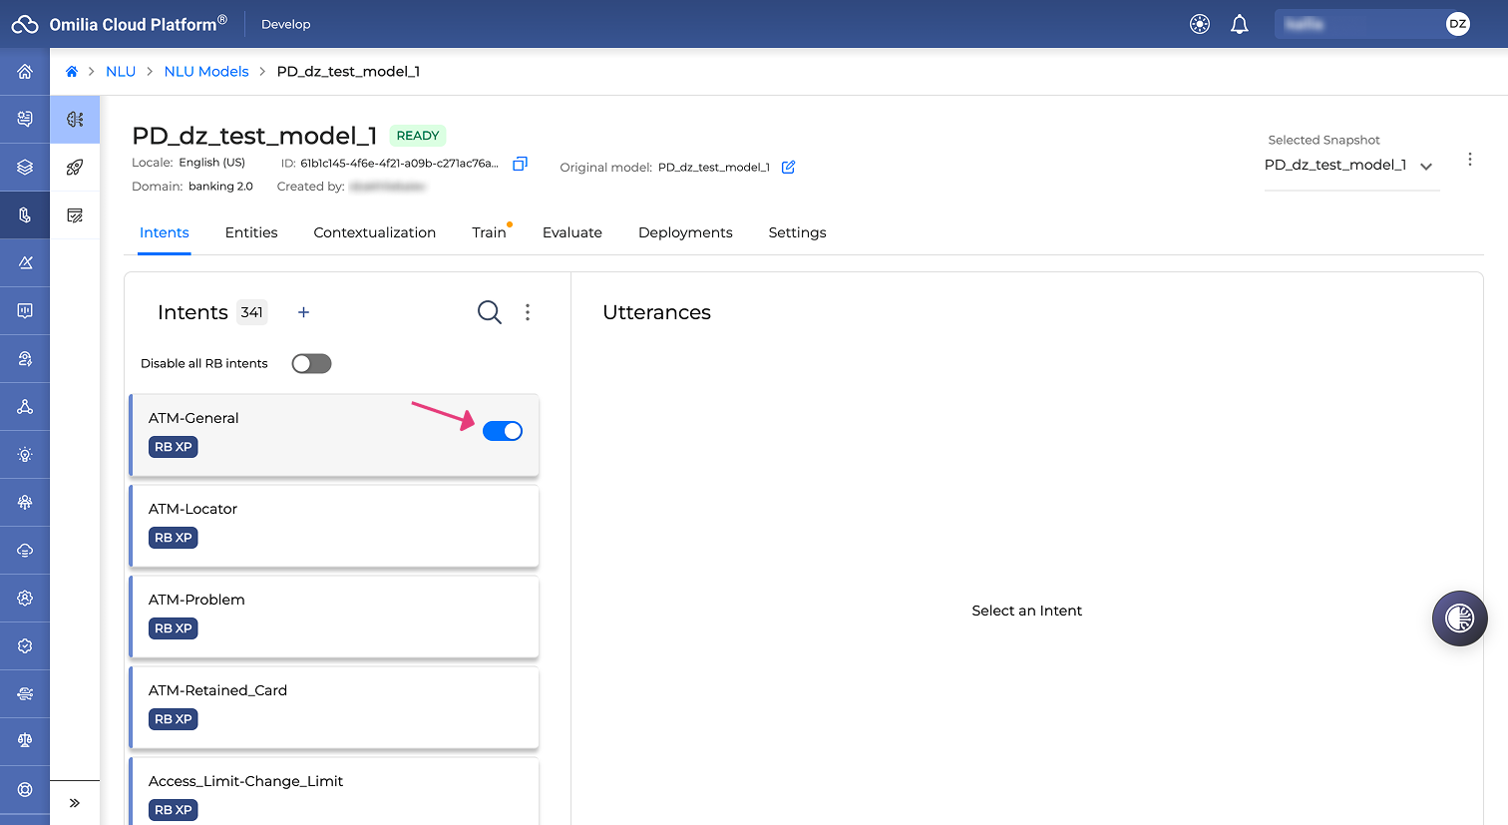The width and height of the screenshot is (1508, 825).
Task: Enable the Disable all RB intents switch
Action: pos(311,363)
